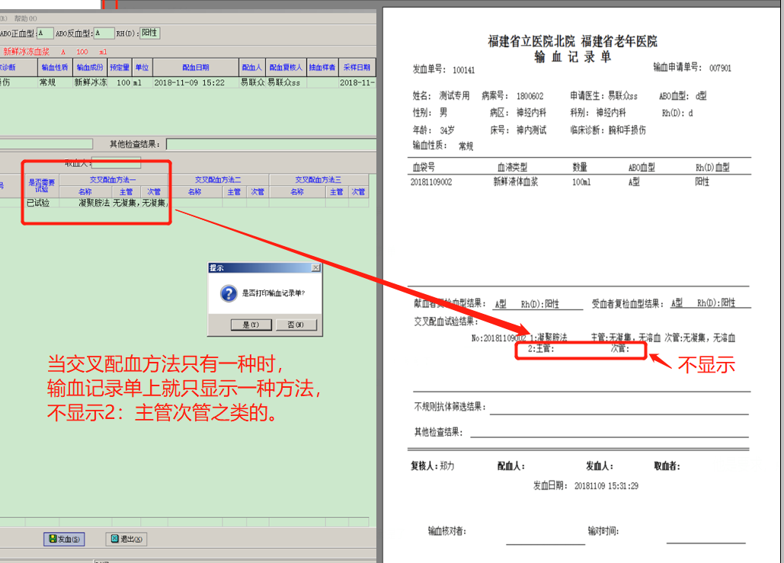This screenshot has width=784, height=563.
Task: Click the red 新鲜冰冻血浆 summary text
Action: [27, 52]
